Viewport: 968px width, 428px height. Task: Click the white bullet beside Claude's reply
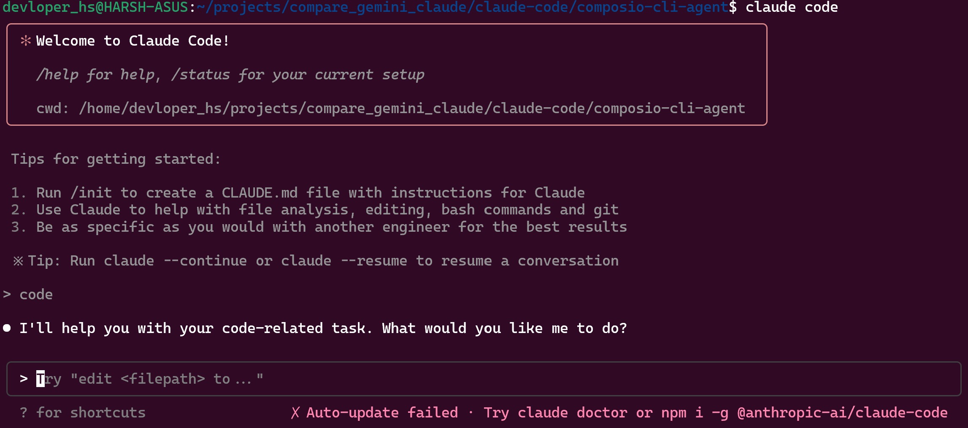(7, 328)
